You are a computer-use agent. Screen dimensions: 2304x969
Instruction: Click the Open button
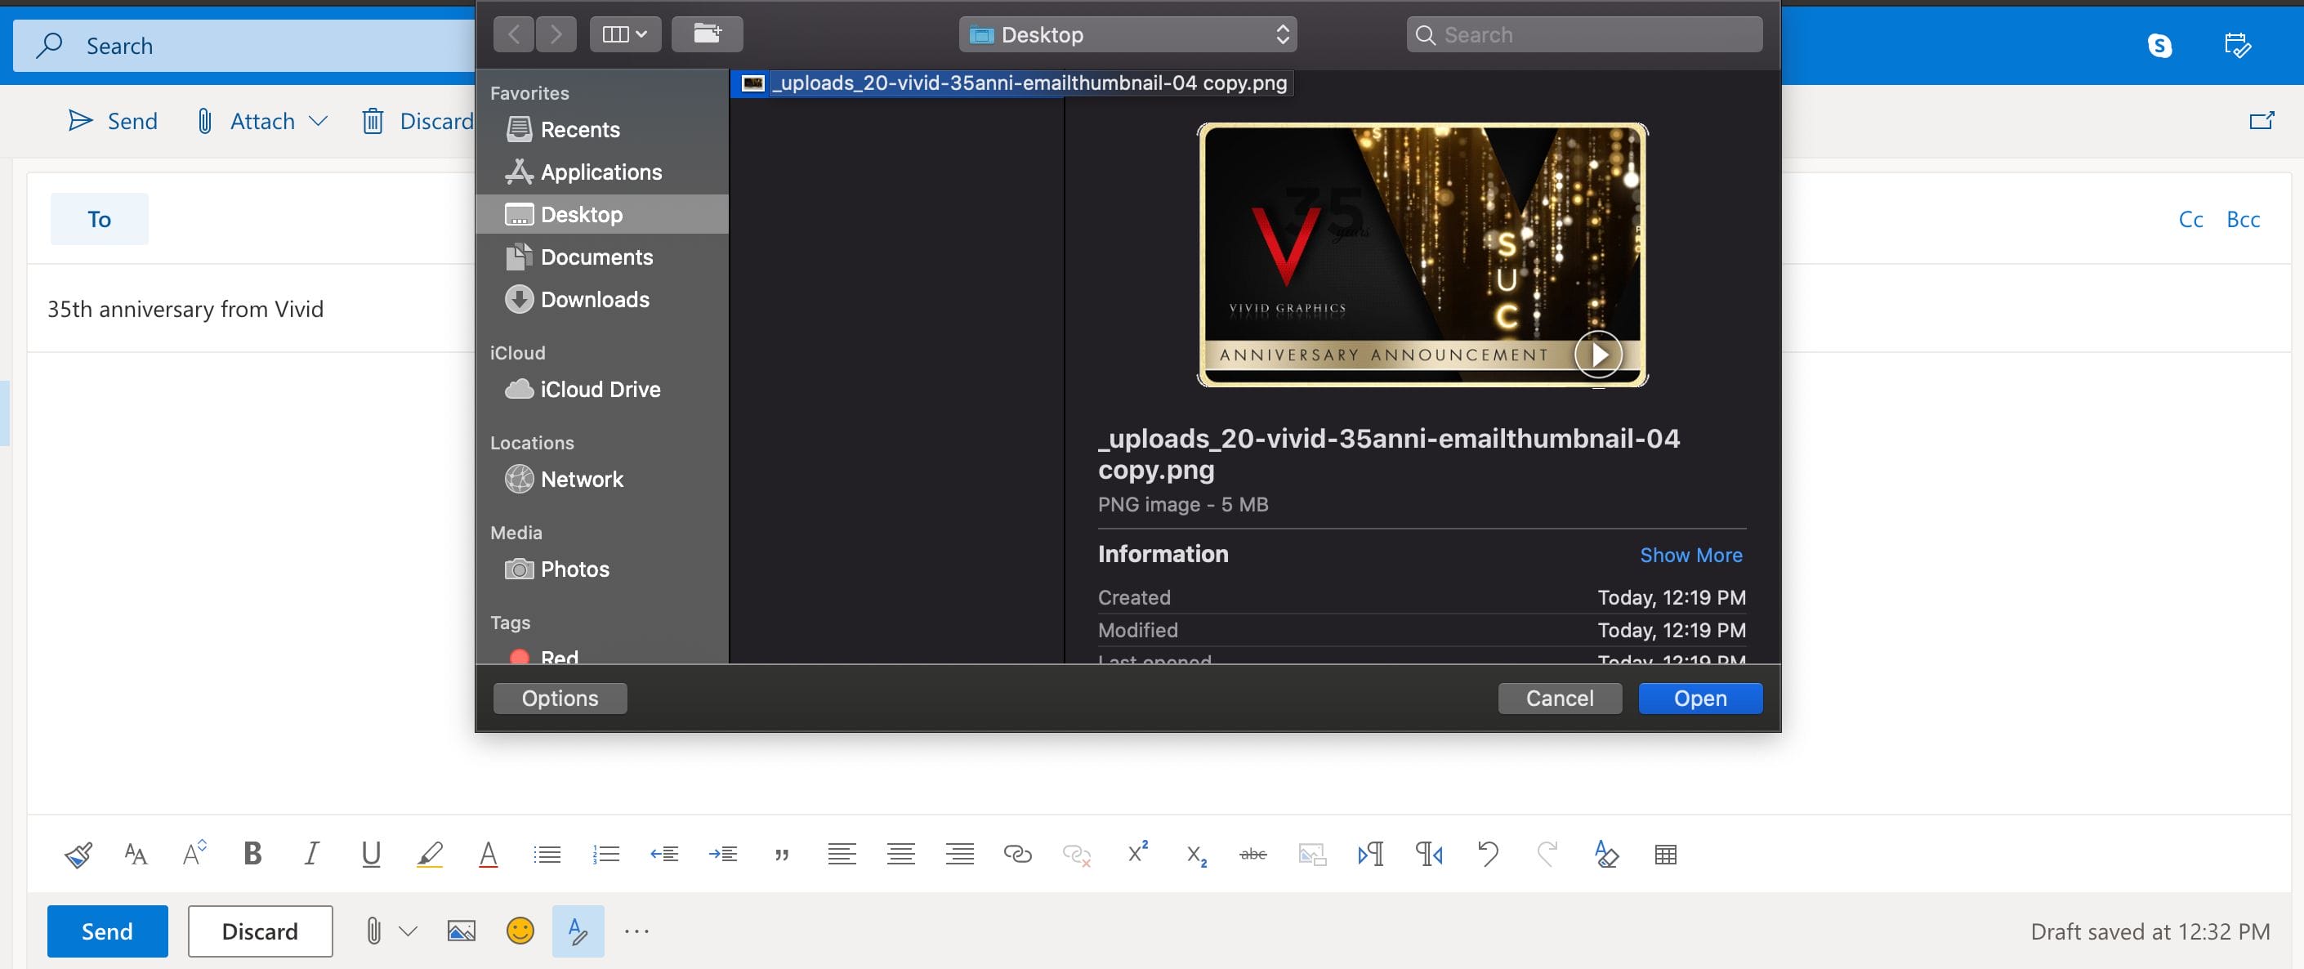click(1699, 697)
